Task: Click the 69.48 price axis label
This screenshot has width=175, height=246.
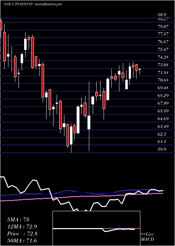Action: (163, 88)
